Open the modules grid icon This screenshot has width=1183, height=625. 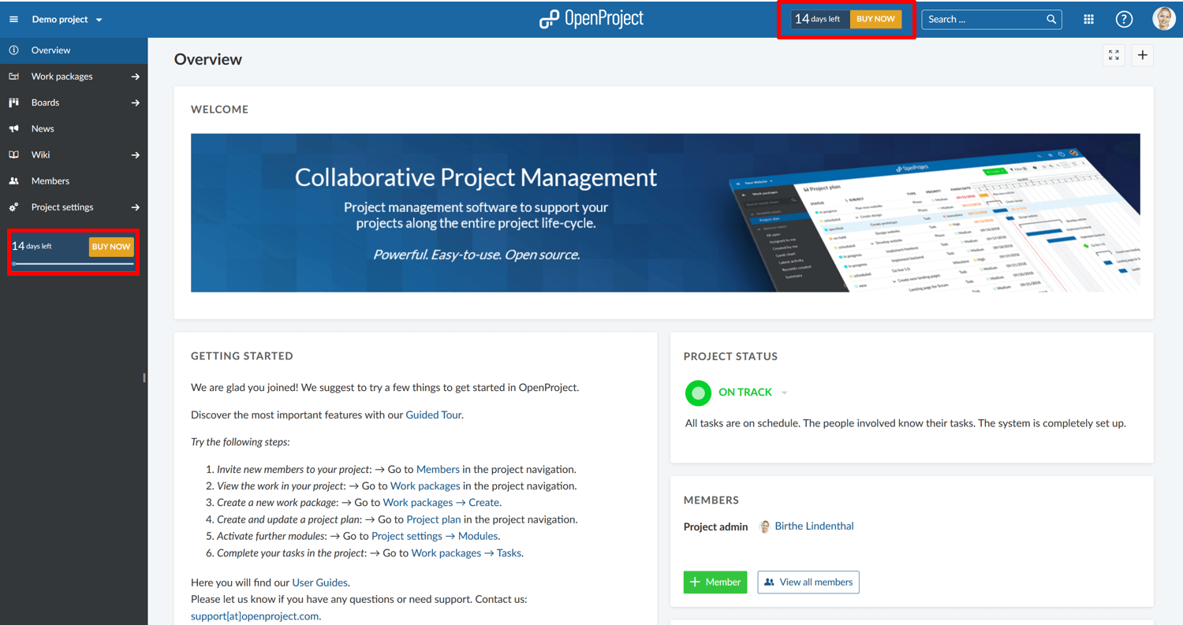click(1088, 19)
